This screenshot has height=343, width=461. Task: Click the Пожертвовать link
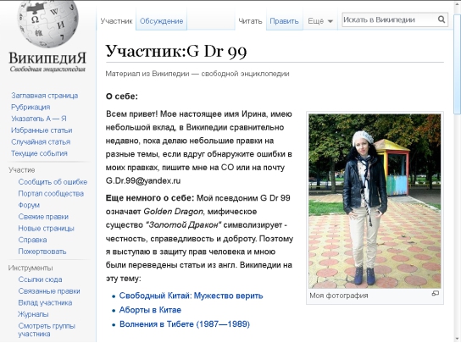tap(42, 252)
